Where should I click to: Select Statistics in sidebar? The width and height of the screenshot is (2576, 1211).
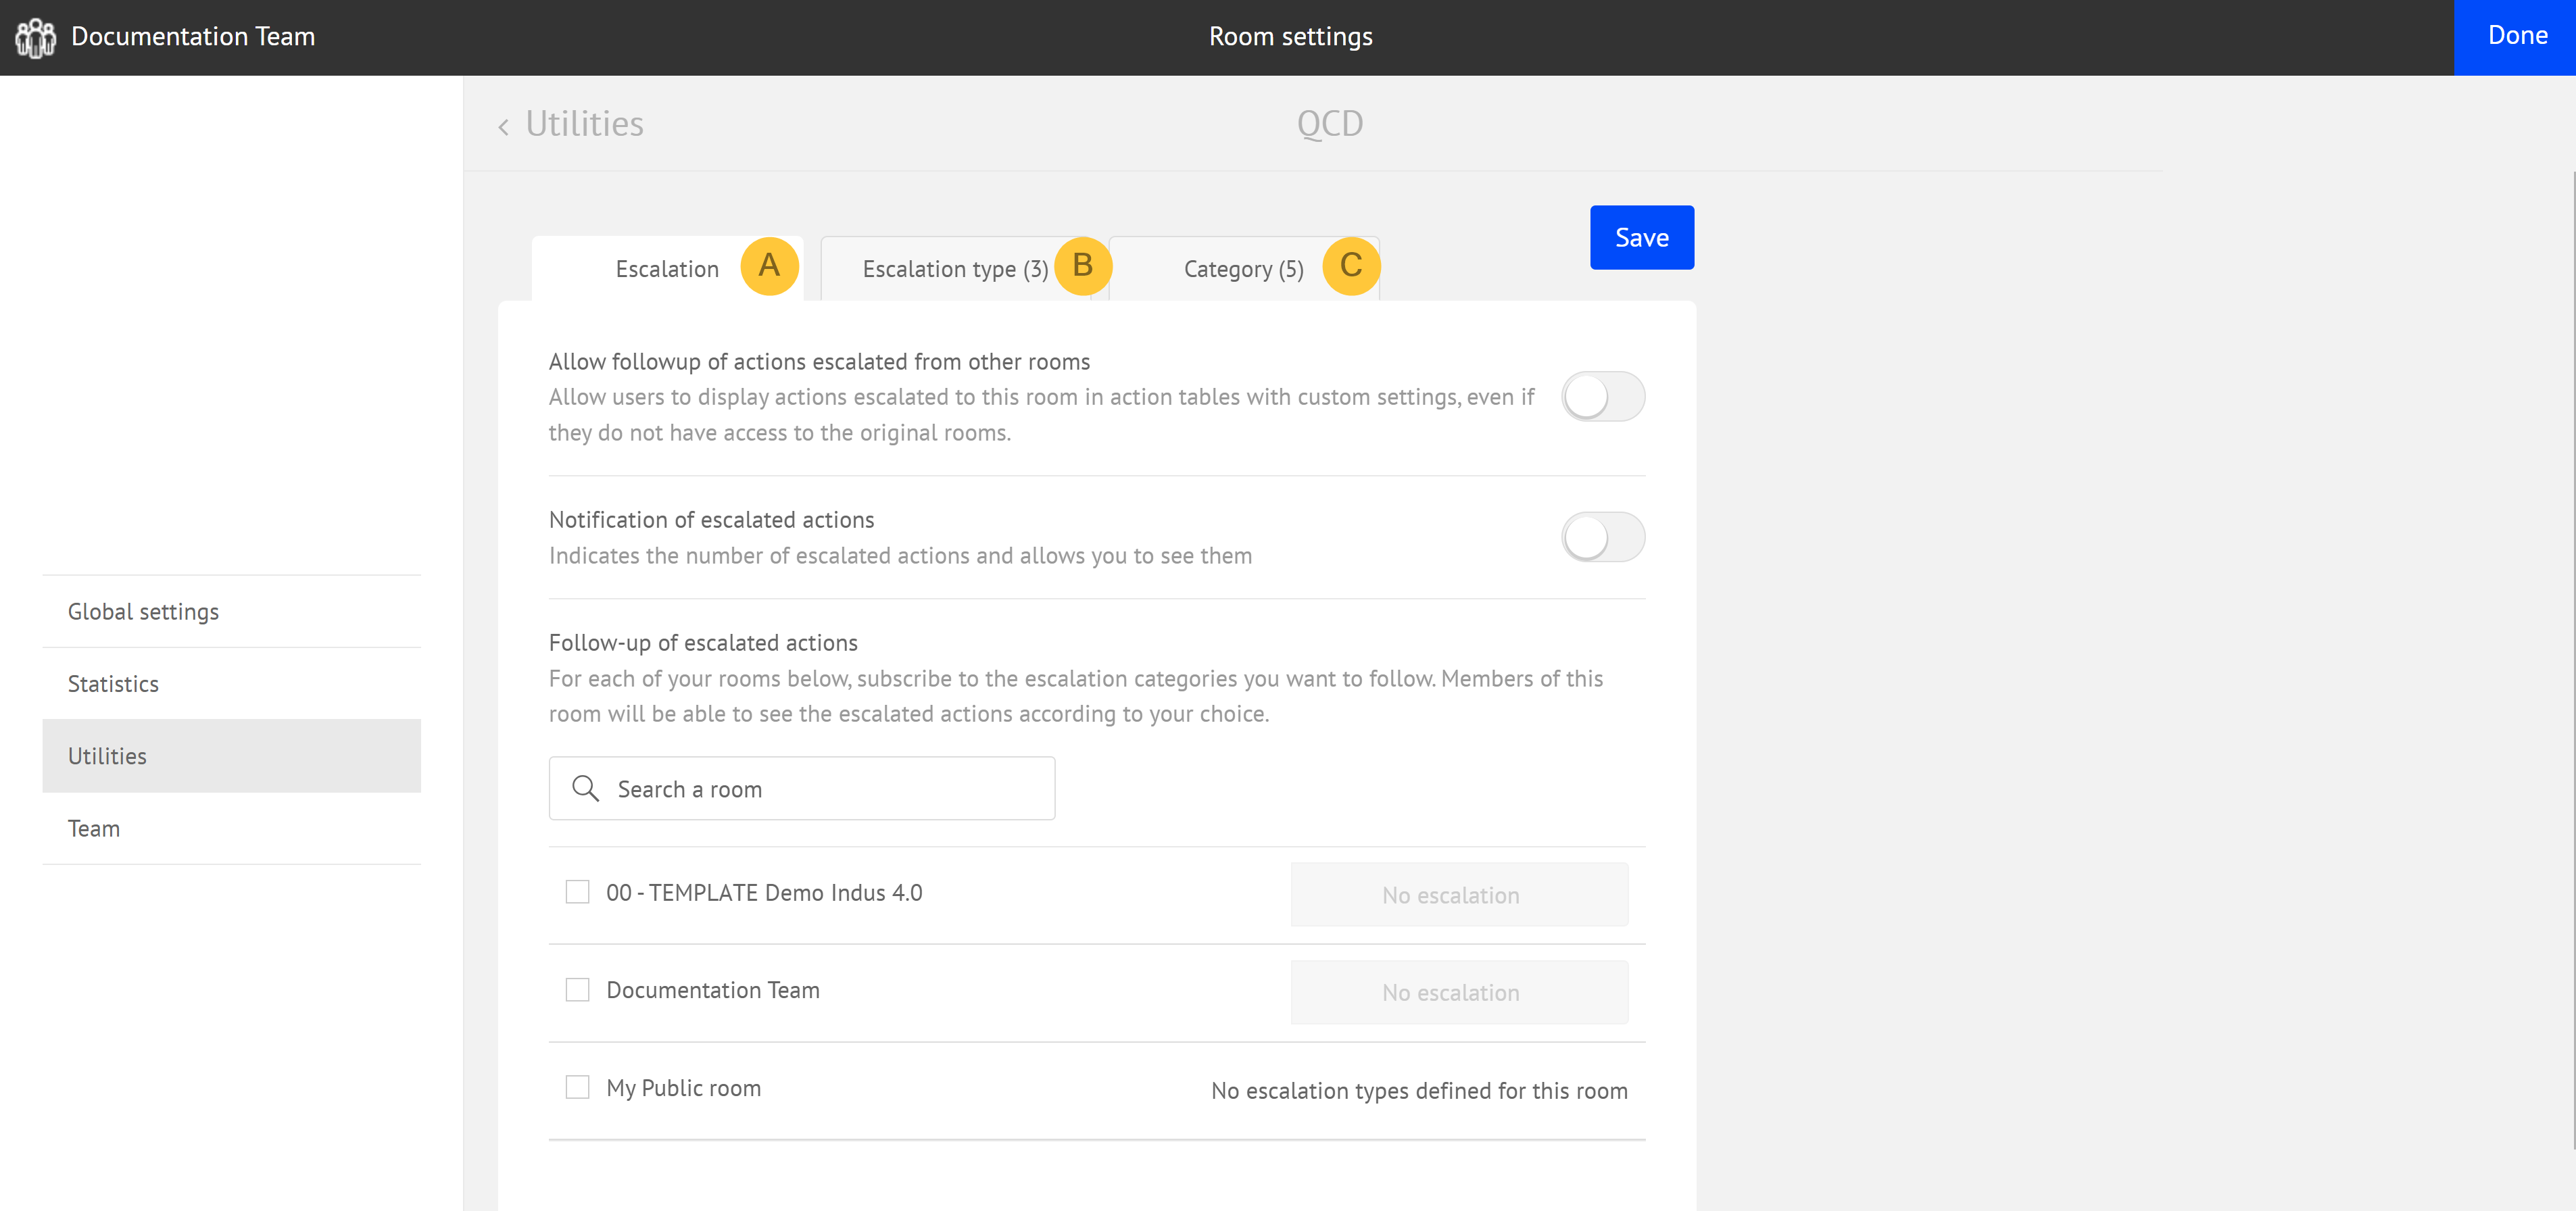231,684
